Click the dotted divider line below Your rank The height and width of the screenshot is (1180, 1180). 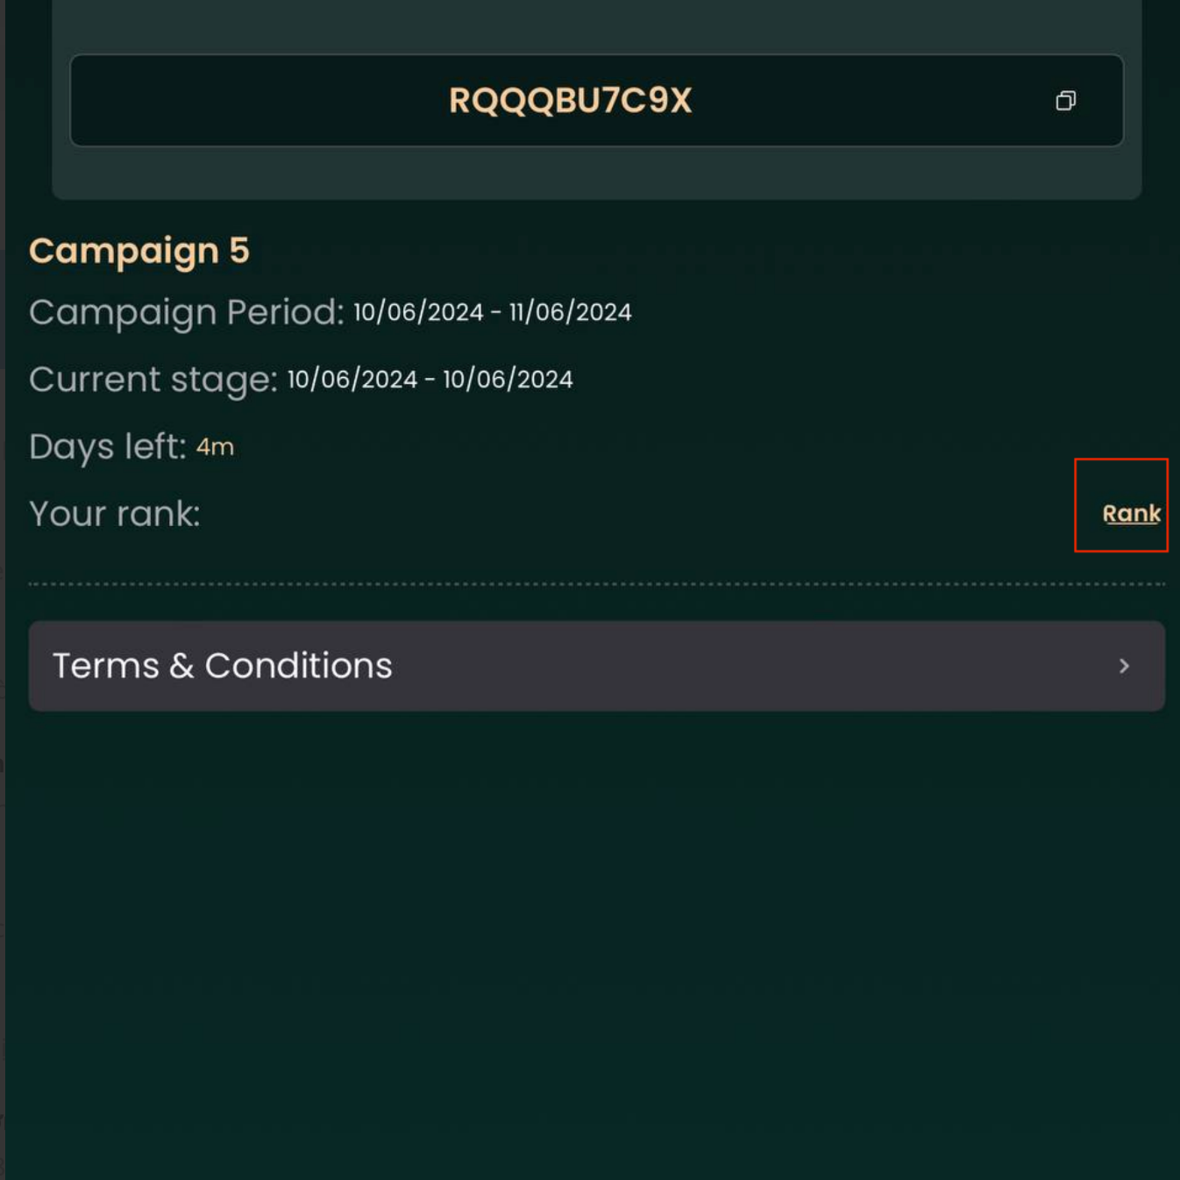click(597, 584)
